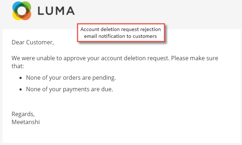The height and width of the screenshot is (145, 242).
Task: Click the 'Meetanshi' signature name
Action: 26,122
